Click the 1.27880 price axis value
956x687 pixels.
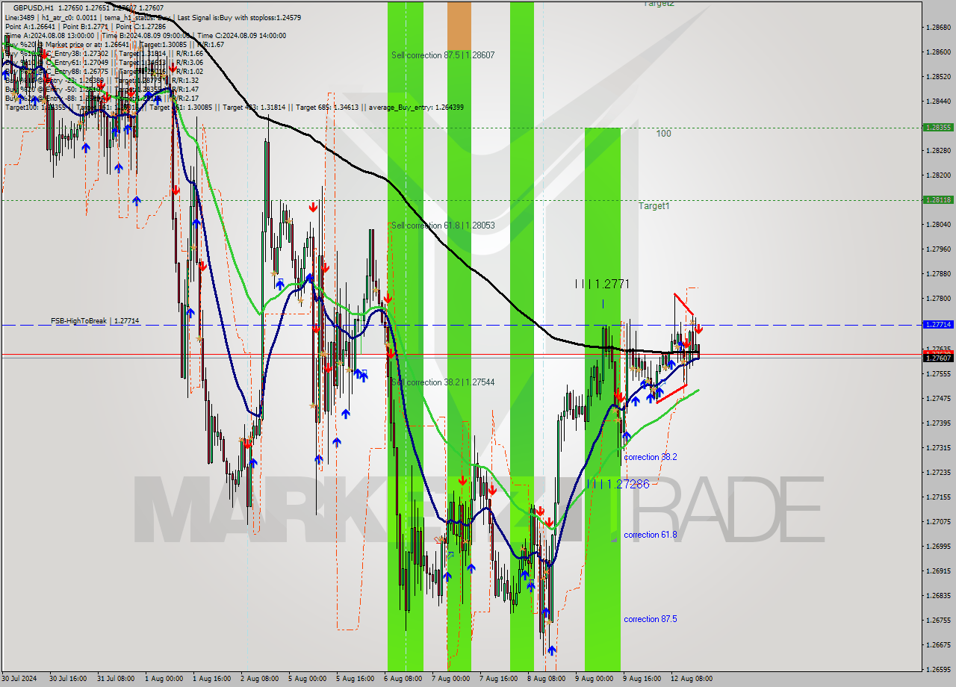click(937, 274)
